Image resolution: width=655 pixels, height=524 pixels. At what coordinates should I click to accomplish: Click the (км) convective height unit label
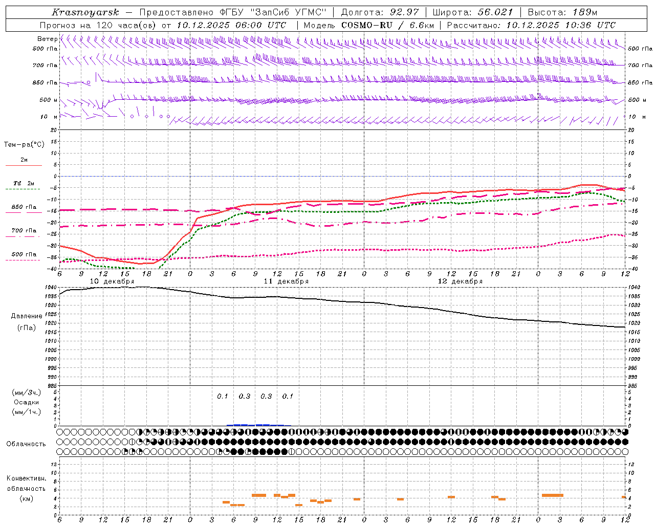pos(27,498)
